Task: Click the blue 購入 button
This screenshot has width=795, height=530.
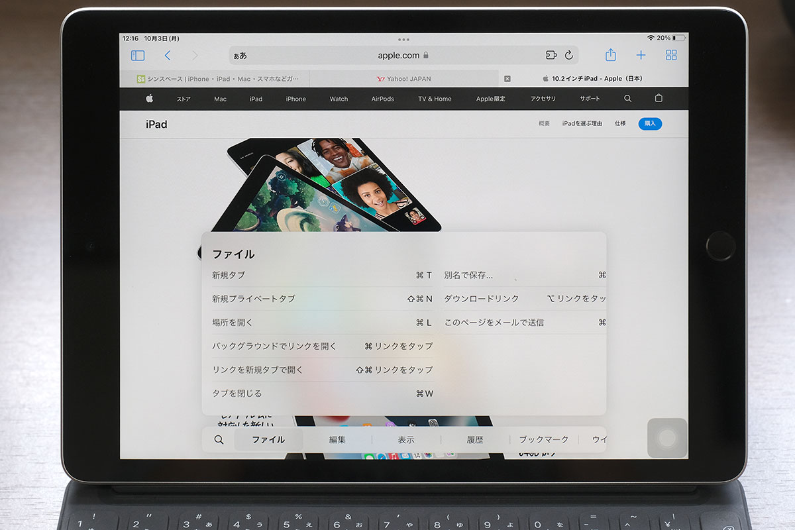Action: coord(650,124)
